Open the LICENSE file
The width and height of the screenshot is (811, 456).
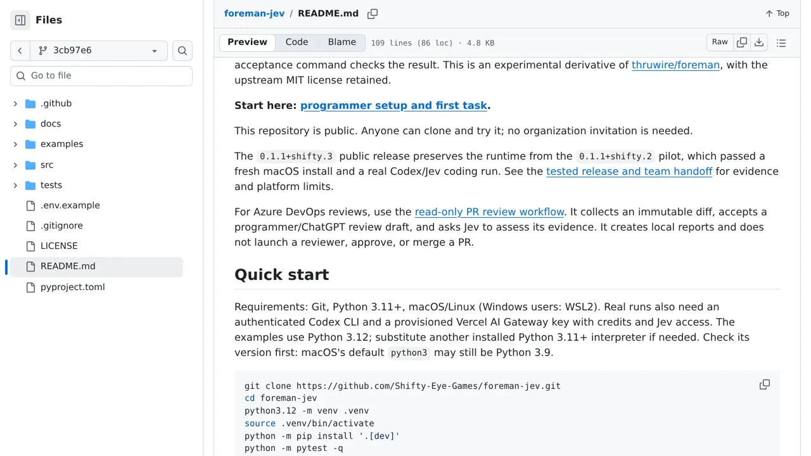59,246
